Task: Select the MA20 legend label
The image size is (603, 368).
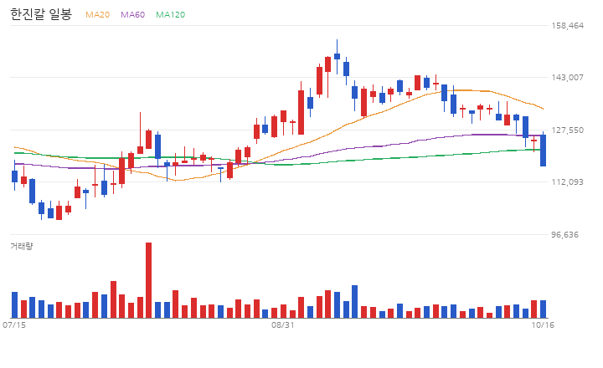Action: click(x=97, y=14)
